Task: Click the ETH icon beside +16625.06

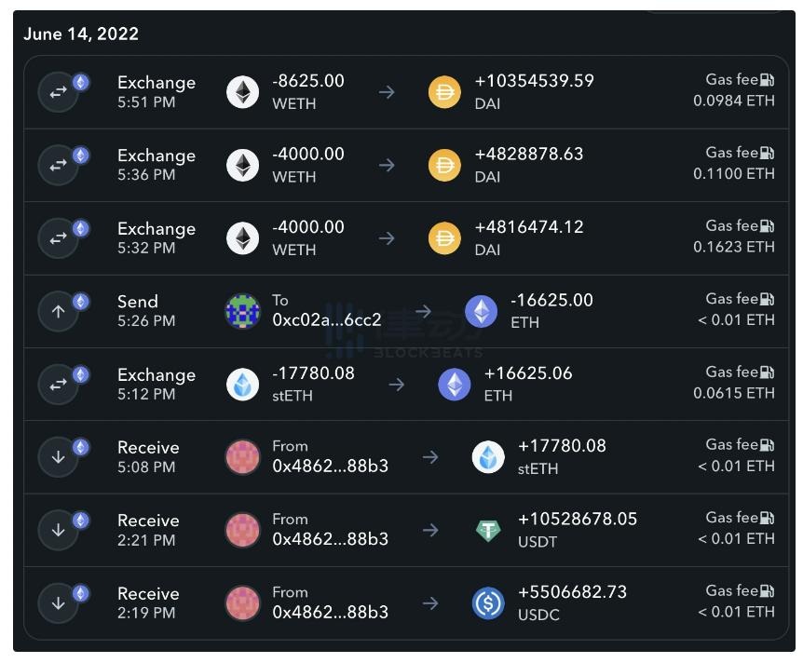Action: tap(455, 385)
